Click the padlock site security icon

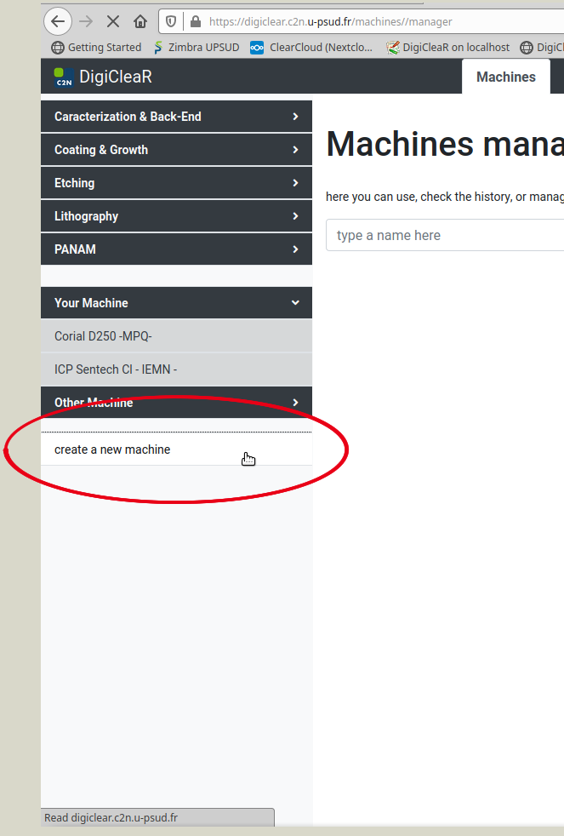pyautogui.click(x=195, y=21)
